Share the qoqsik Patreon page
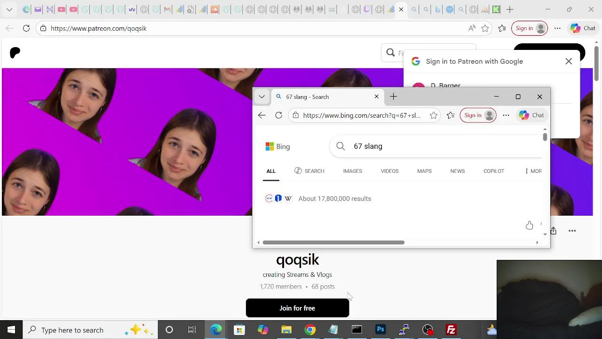Screen dimensions: 602x339 [554, 231]
